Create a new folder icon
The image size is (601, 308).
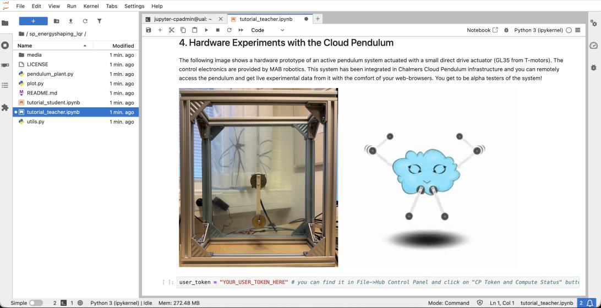click(56, 21)
